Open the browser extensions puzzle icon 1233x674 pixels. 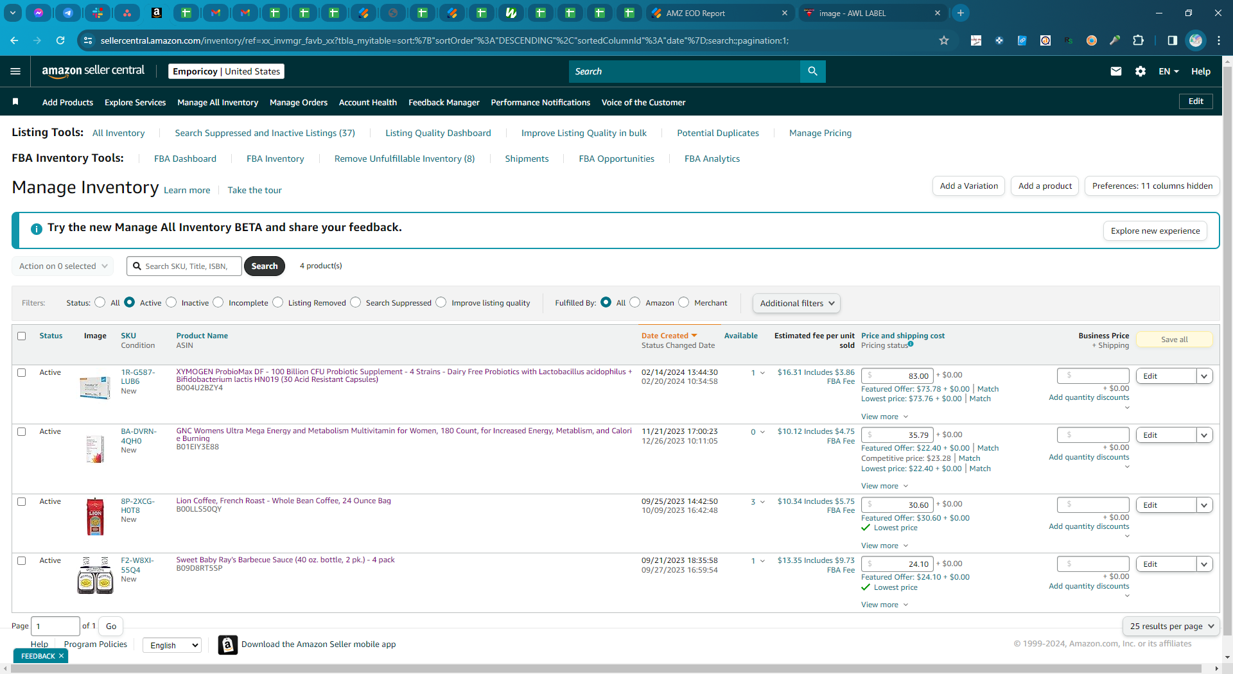(1138, 40)
